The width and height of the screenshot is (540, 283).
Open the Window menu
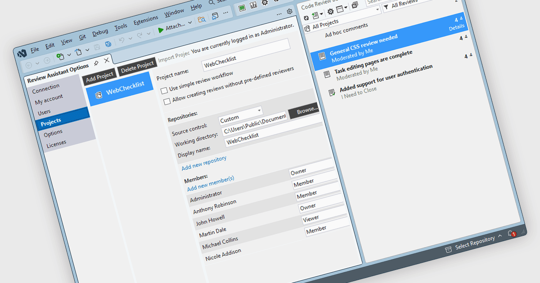point(174,13)
